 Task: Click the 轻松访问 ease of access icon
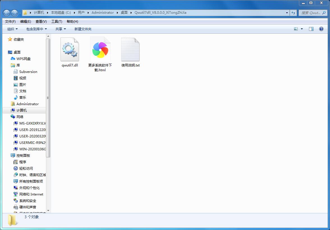(16, 169)
